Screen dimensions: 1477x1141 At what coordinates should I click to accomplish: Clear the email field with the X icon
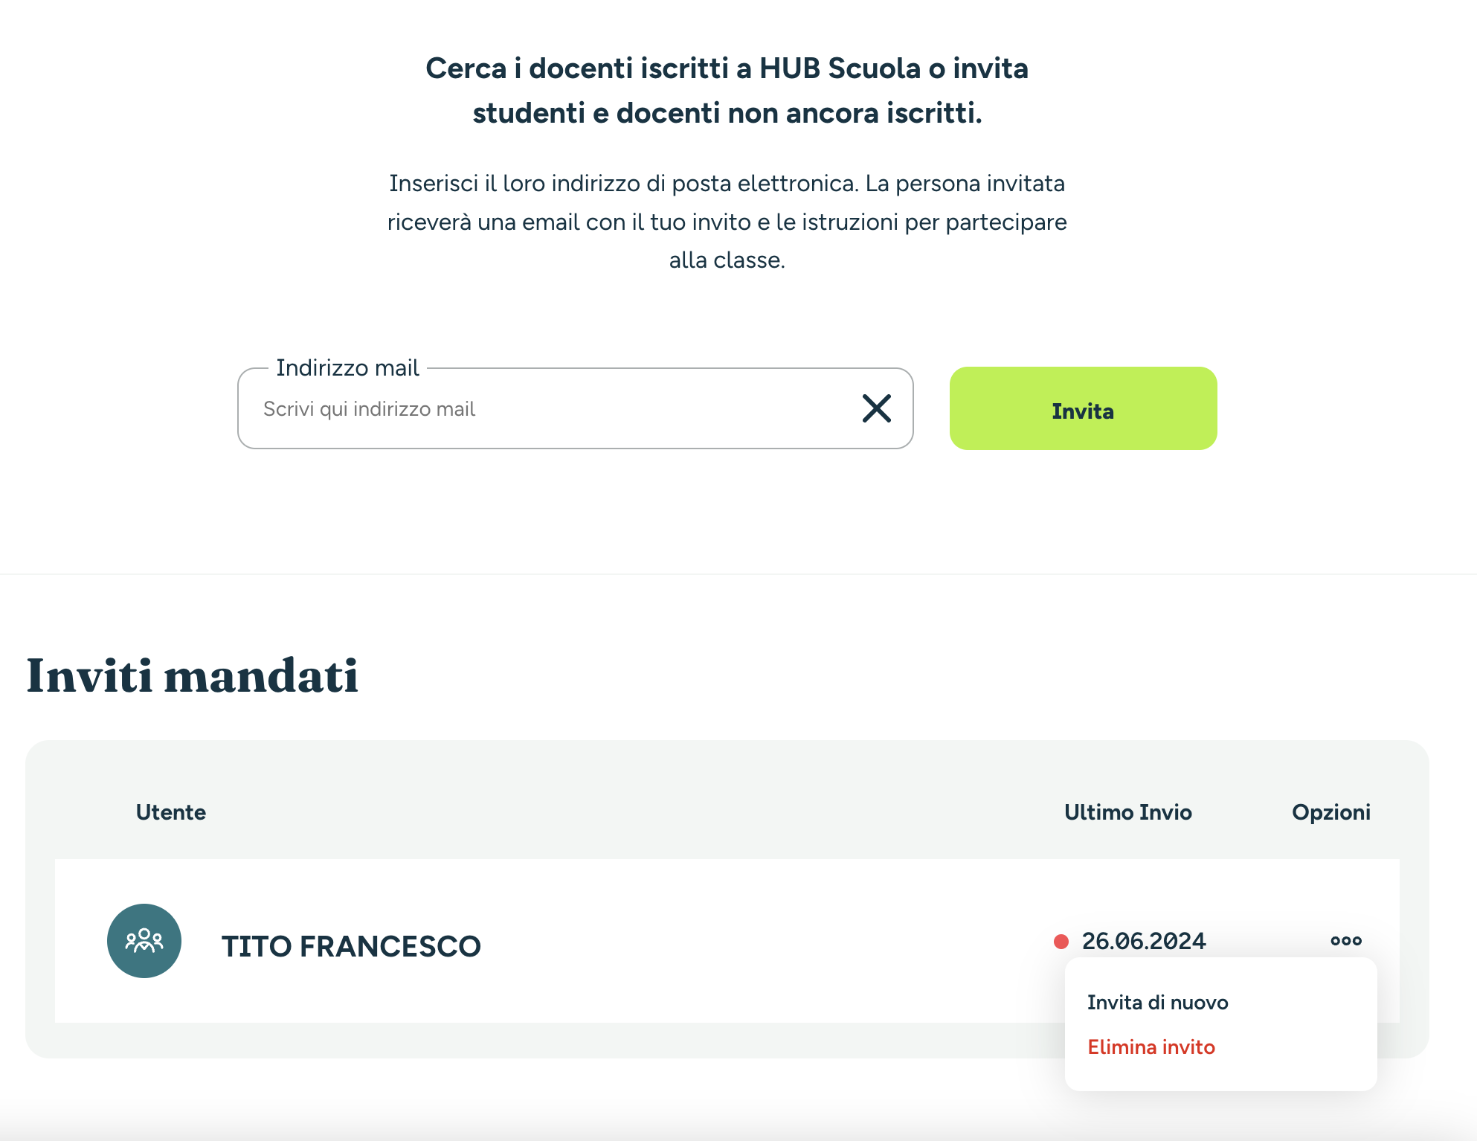[877, 408]
